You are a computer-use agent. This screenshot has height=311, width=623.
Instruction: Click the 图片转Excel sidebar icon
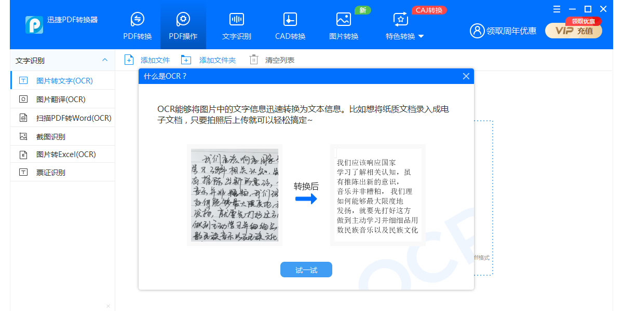[x=23, y=154]
